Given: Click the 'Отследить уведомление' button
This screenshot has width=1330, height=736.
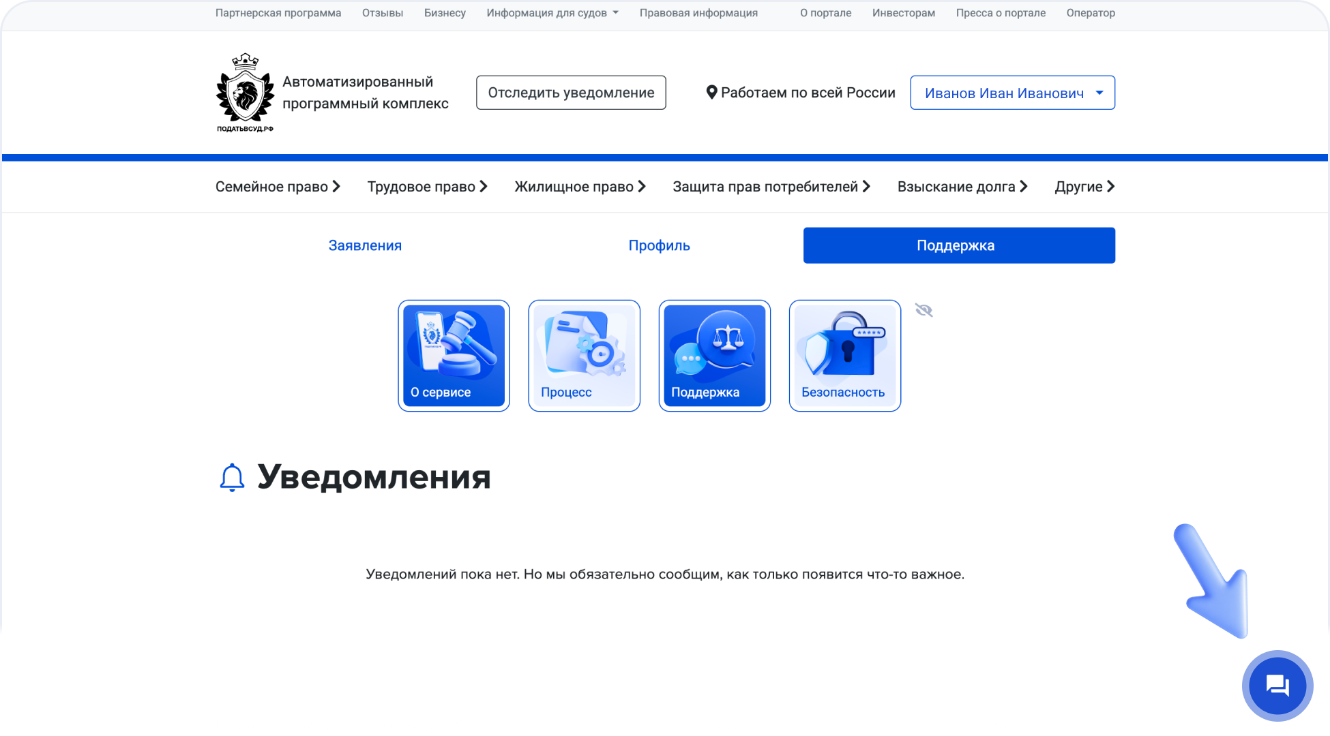Looking at the screenshot, I should pyautogui.click(x=571, y=93).
